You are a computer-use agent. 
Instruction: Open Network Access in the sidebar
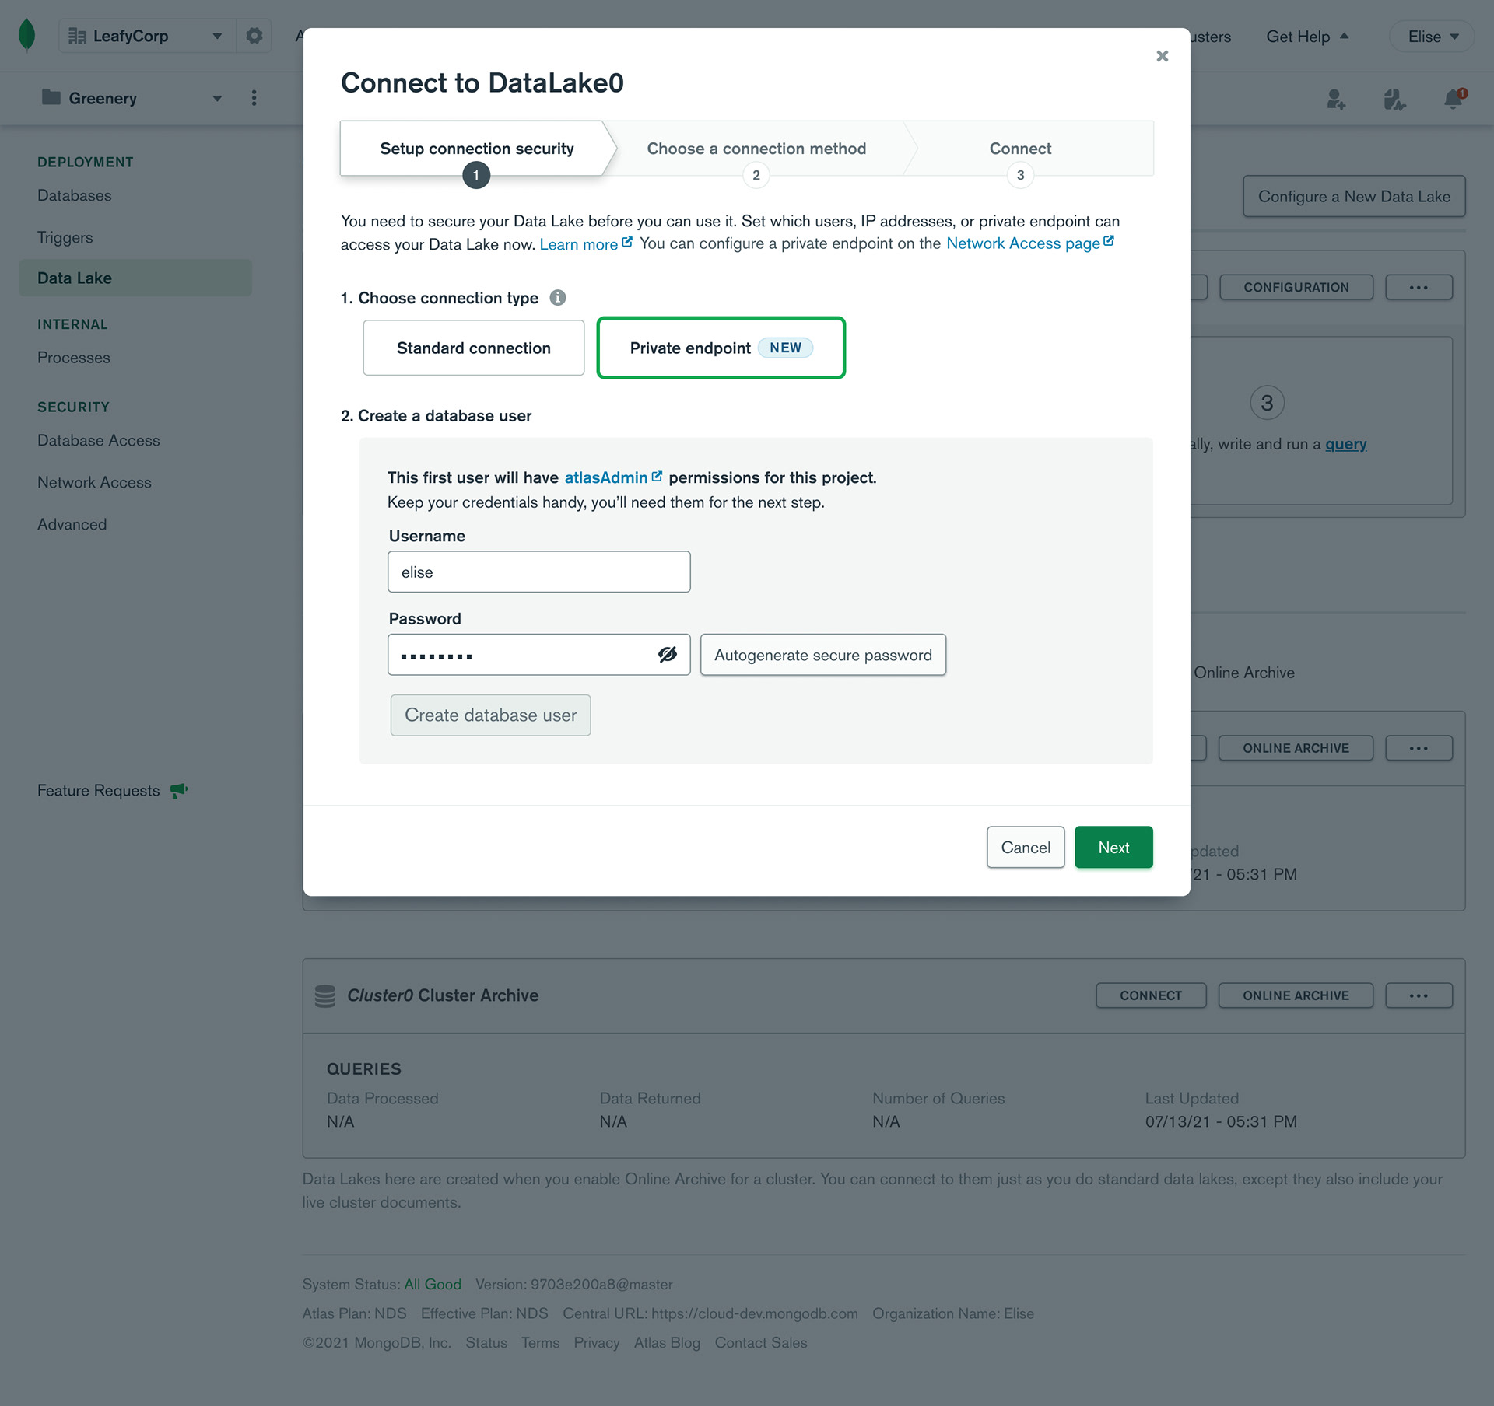tap(94, 482)
